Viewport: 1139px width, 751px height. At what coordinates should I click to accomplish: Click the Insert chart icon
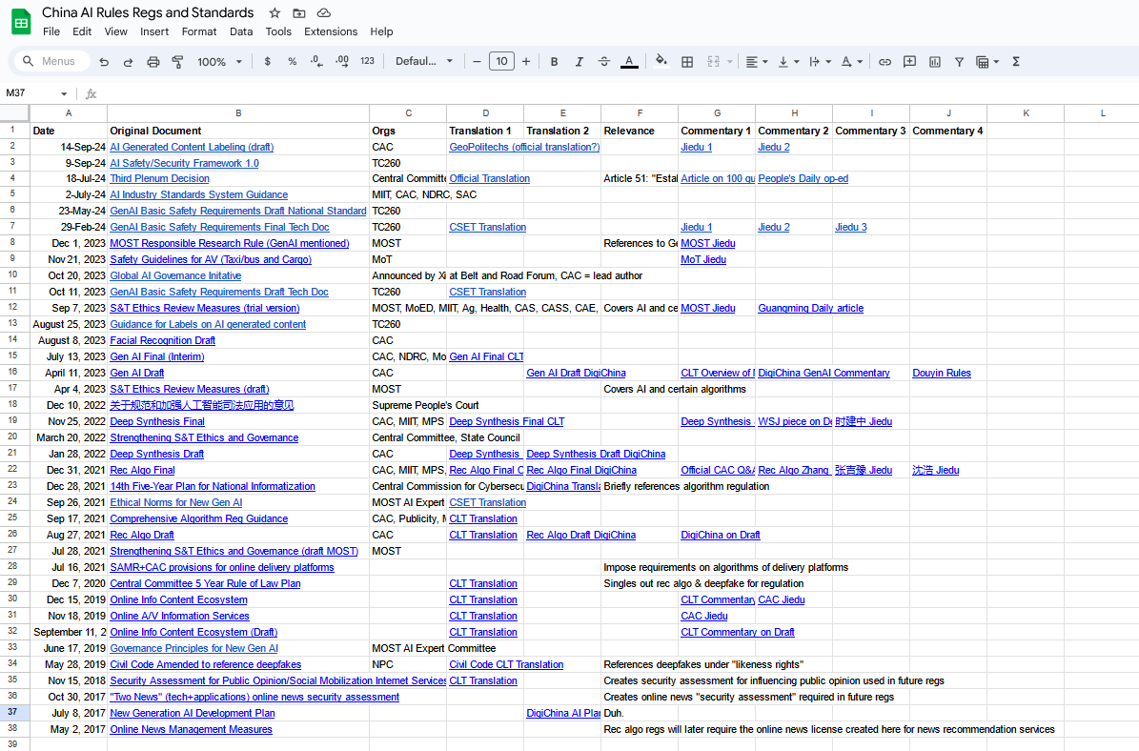pos(935,62)
